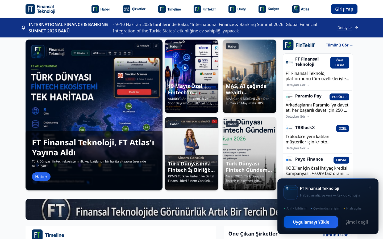Image resolution: width=383 pixels, height=239 pixels.
Task: Open the 19 Mayıs Özel Fintech news card
Action: [x=191, y=76]
